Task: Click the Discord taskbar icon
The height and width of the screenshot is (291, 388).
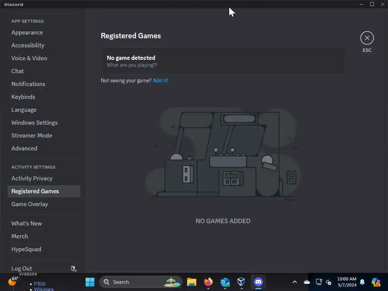Action: coord(258,282)
